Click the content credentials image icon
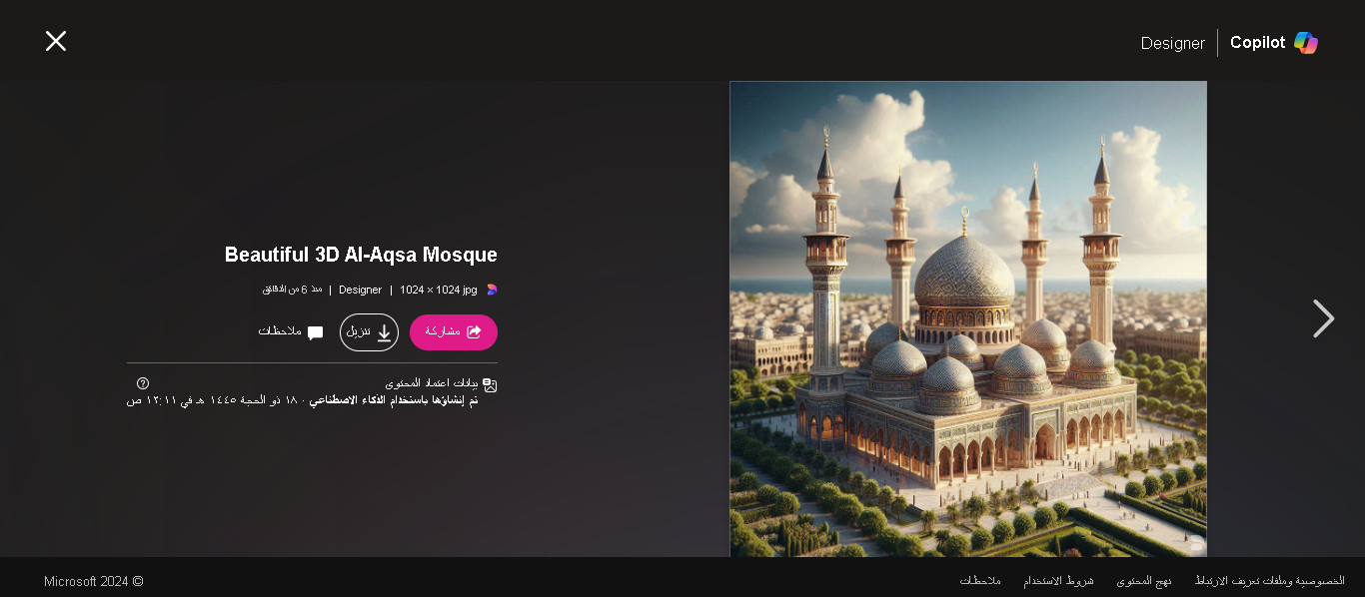Image resolution: width=1365 pixels, height=597 pixels. pos(490,384)
